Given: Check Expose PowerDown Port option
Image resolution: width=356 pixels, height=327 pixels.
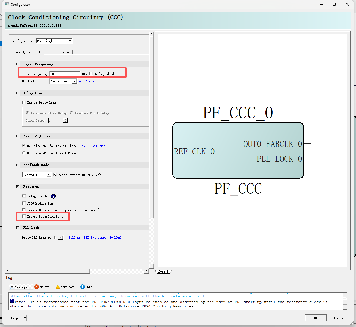Looking at the screenshot, I should point(24,216).
